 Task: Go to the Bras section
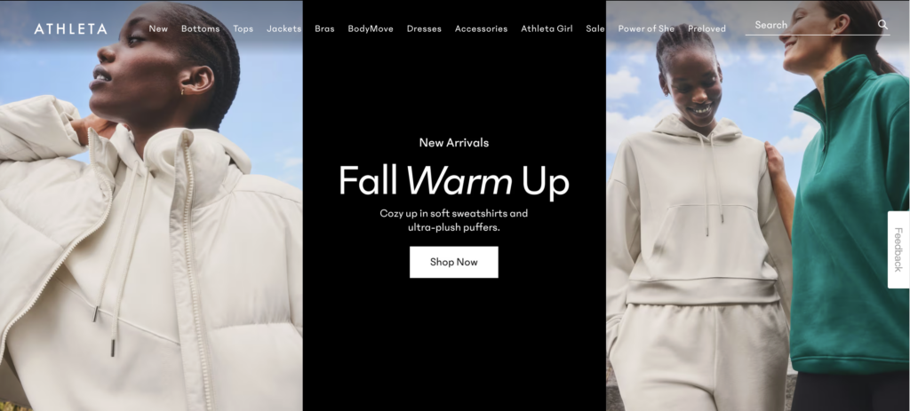point(324,28)
